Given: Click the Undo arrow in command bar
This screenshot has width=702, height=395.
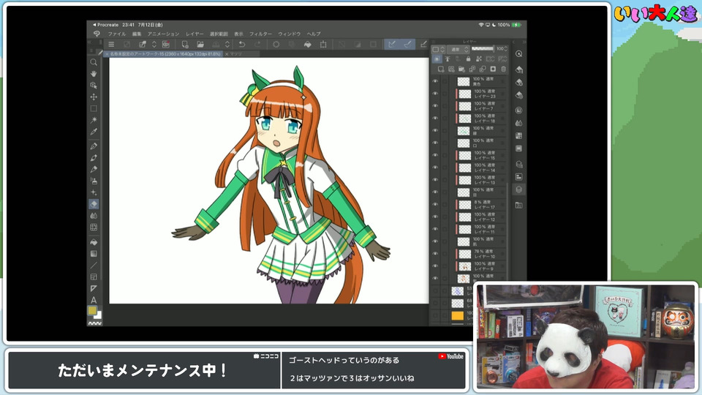Looking at the screenshot, I should pyautogui.click(x=242, y=45).
